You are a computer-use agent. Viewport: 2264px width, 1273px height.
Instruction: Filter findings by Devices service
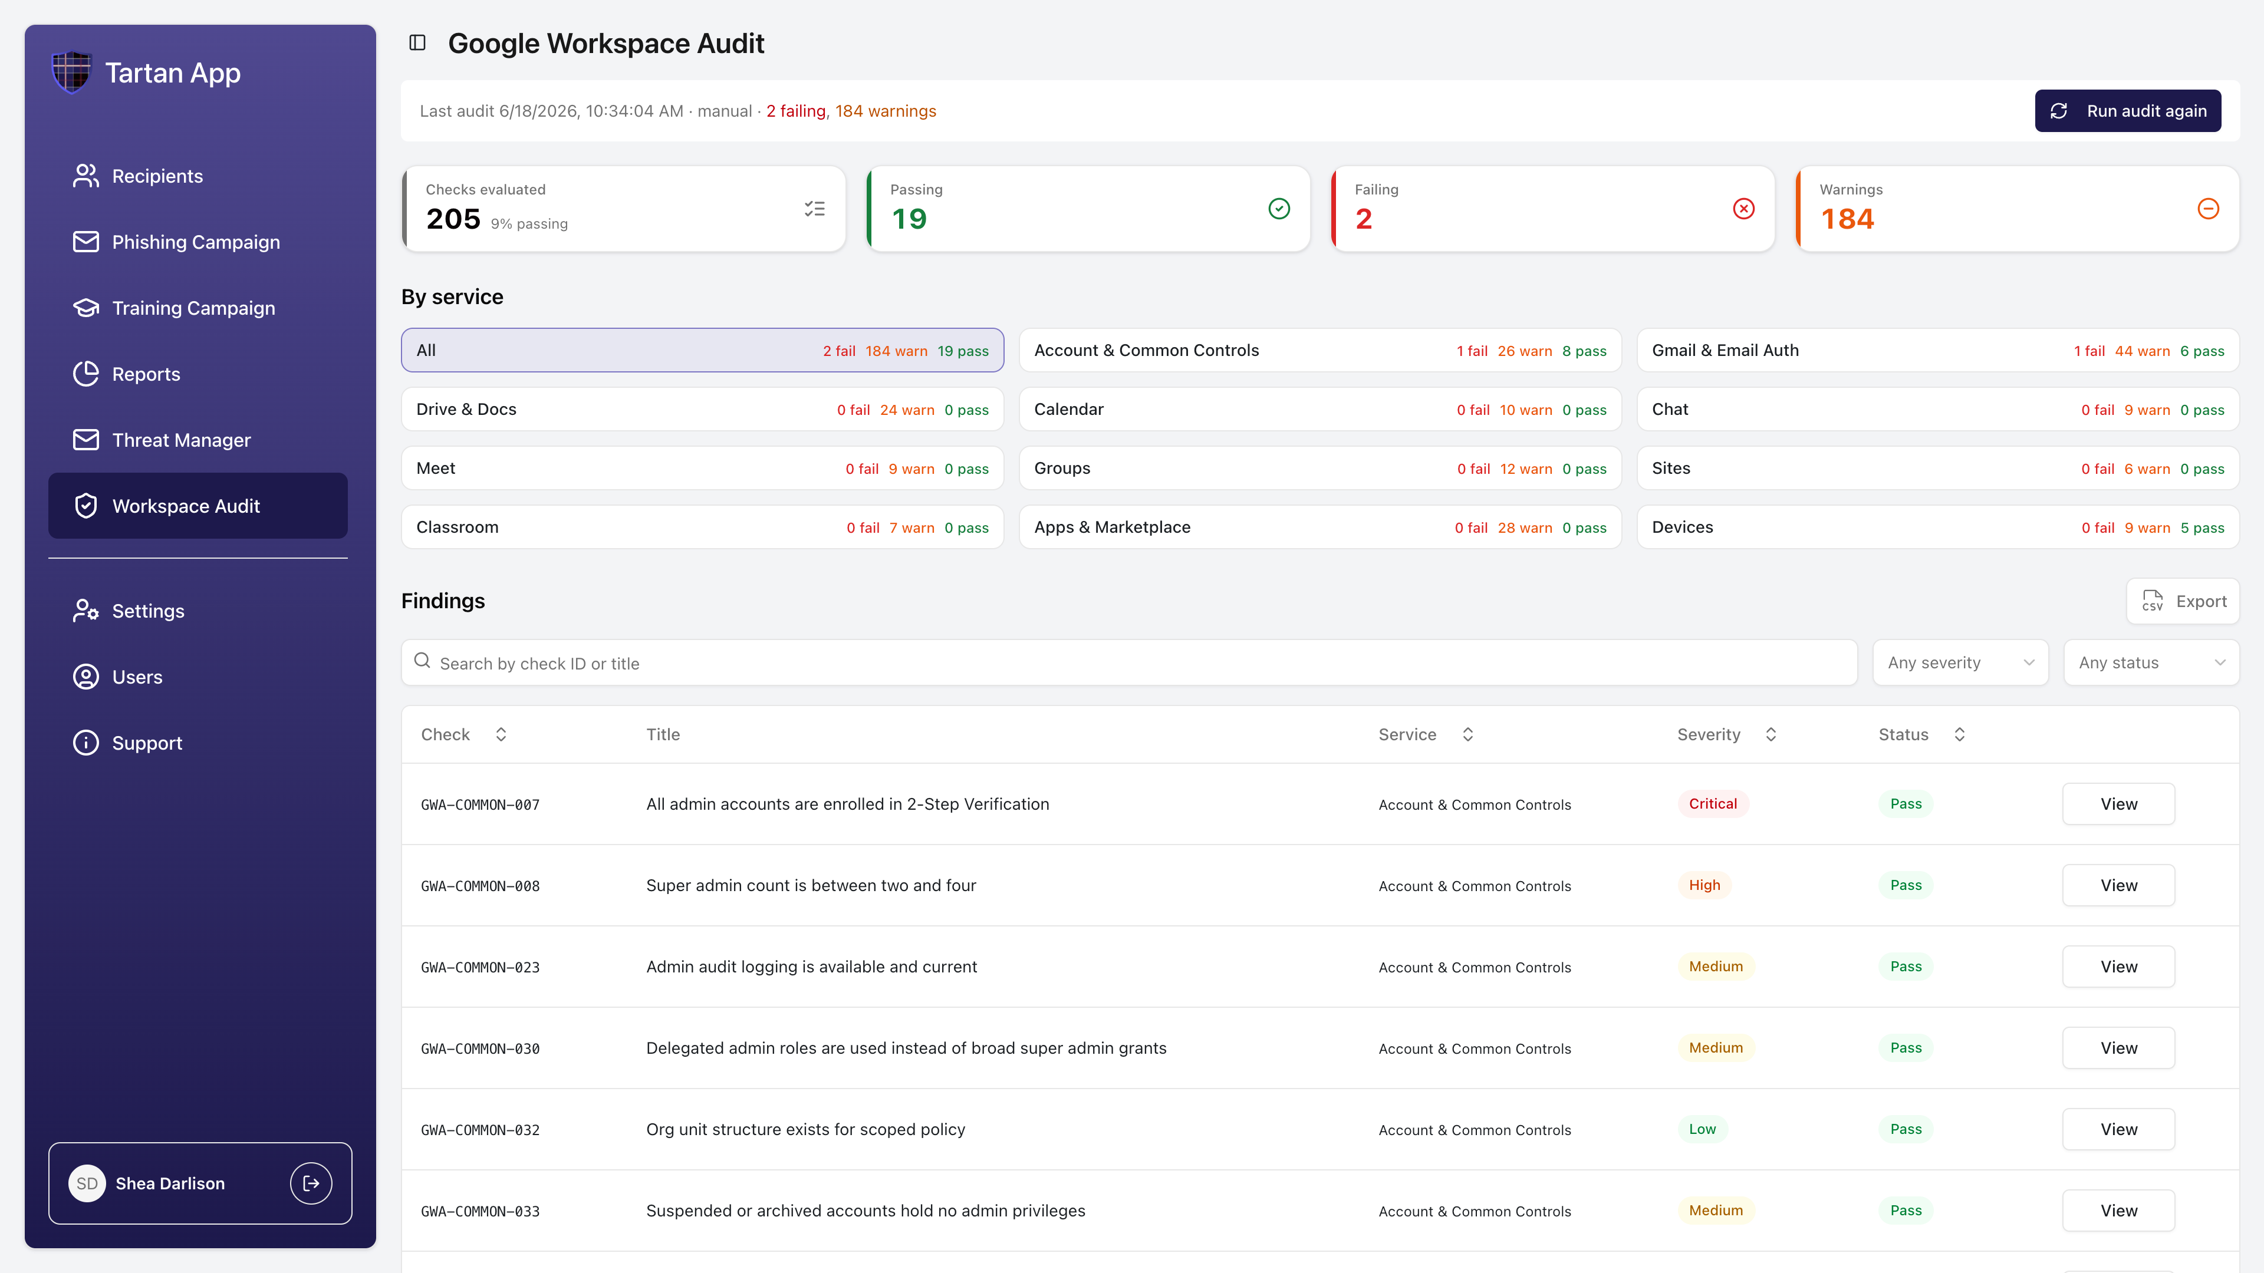click(x=1938, y=526)
